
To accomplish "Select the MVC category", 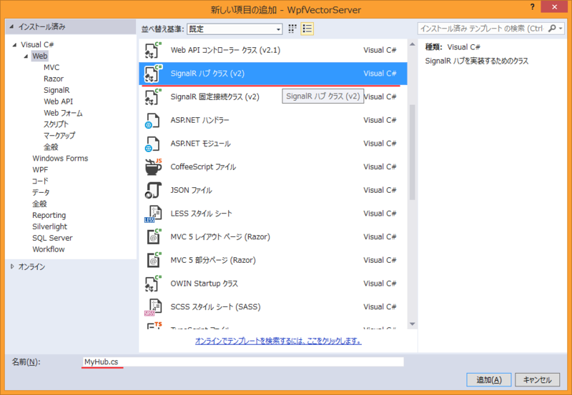I will click(51, 67).
